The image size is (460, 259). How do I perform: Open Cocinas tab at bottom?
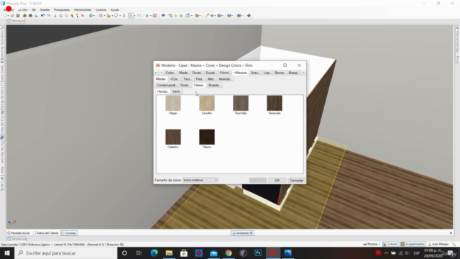(69, 233)
